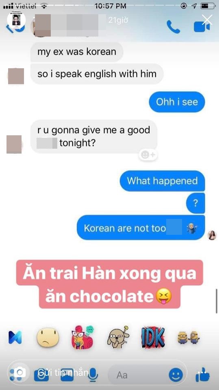Open the camera icon in bottom bar
Image resolution: width=219 pixels, height=390 pixels.
(x=41, y=375)
